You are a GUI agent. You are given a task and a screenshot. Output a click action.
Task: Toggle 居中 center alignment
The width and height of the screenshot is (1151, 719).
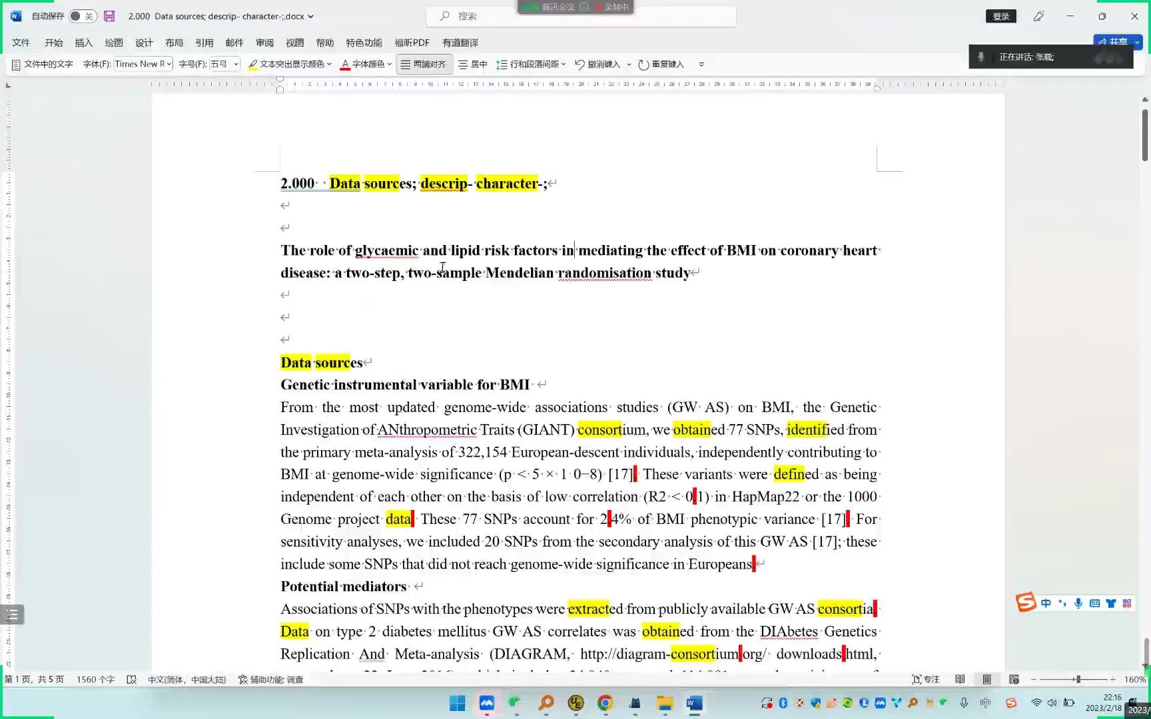[473, 65]
